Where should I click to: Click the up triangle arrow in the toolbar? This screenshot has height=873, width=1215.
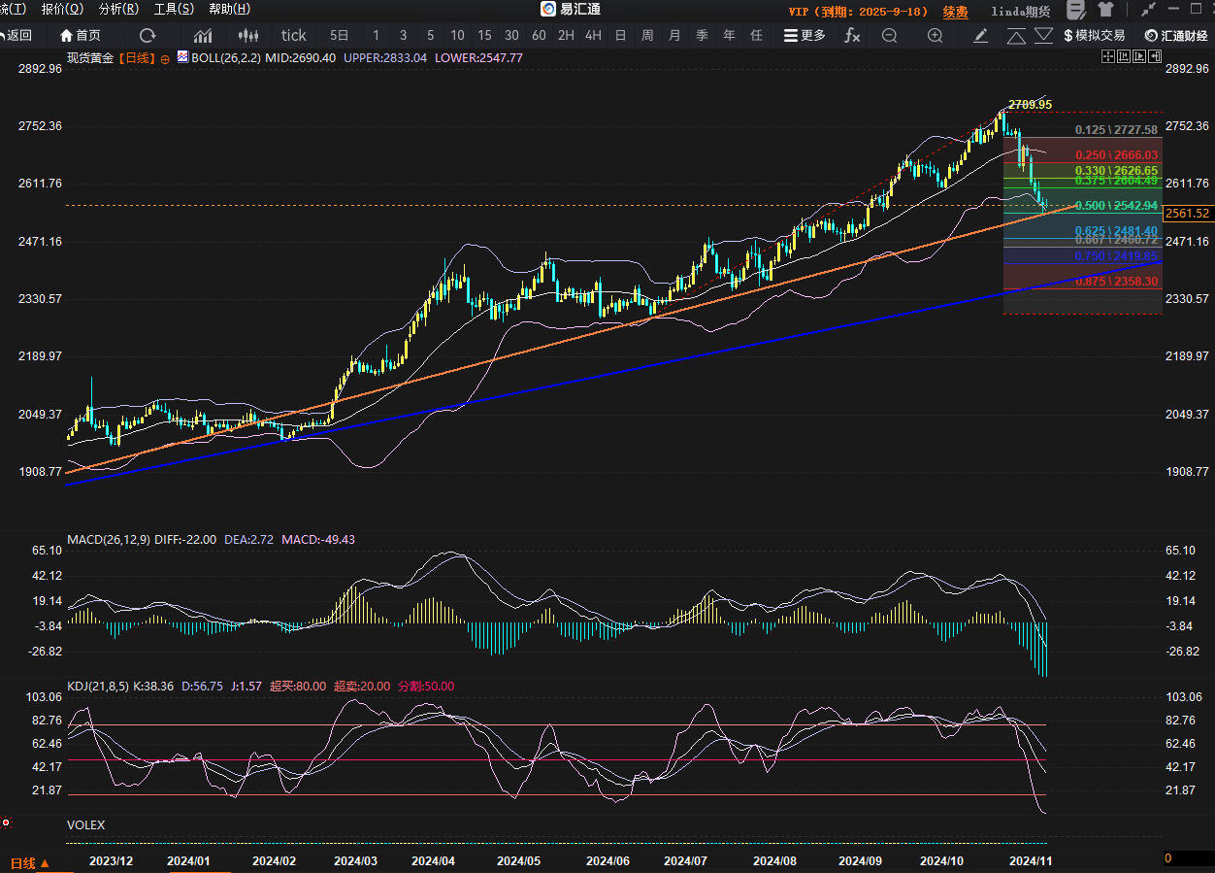[1016, 36]
